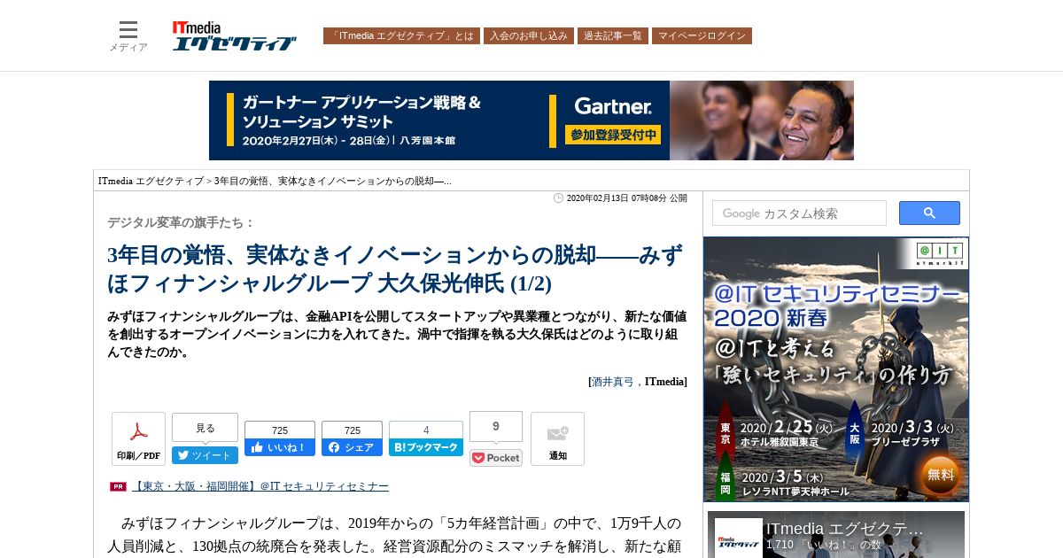Click the Hatena bookmark count 4
Screen dimensions: 1063x558
coord(426,430)
